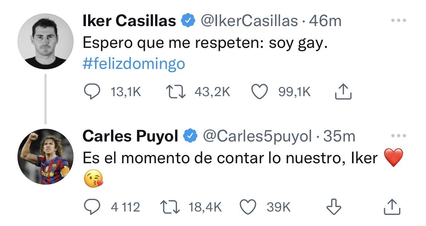Like Iker Casillas's tweet
The width and height of the screenshot is (426, 226).
tap(260, 92)
